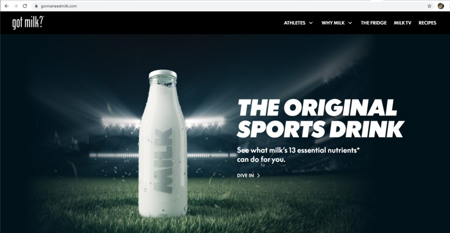Open the RECIPES page
Viewport: 450px width, 233px height.
pyautogui.click(x=427, y=23)
